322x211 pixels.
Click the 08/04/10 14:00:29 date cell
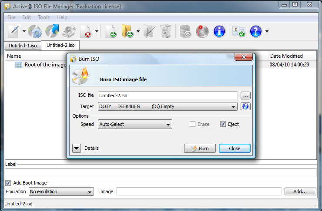coord(289,65)
